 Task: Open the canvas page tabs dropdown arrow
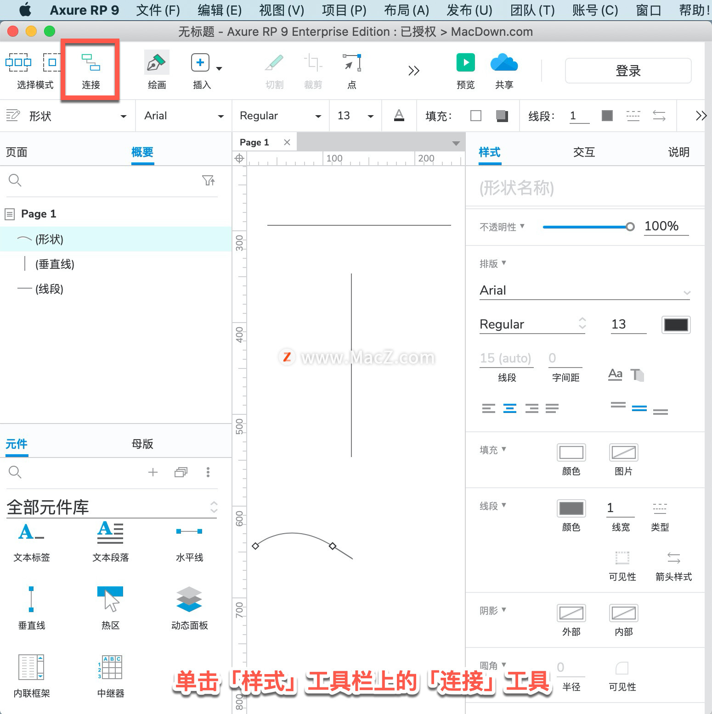click(x=456, y=143)
